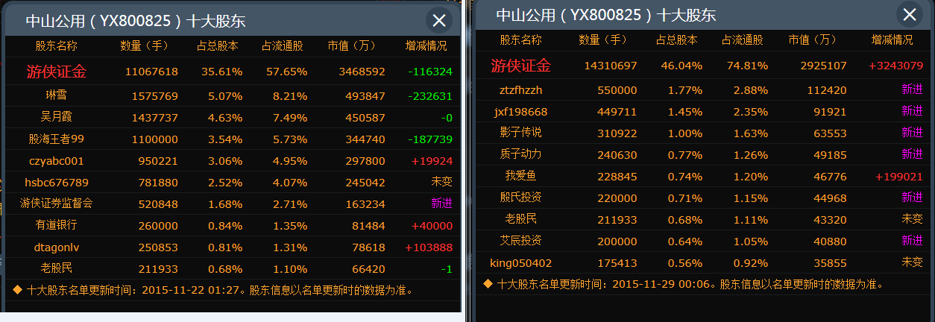Click 增减情况 column header in right panel
Viewport: 935px width, 322px height.
point(892,40)
